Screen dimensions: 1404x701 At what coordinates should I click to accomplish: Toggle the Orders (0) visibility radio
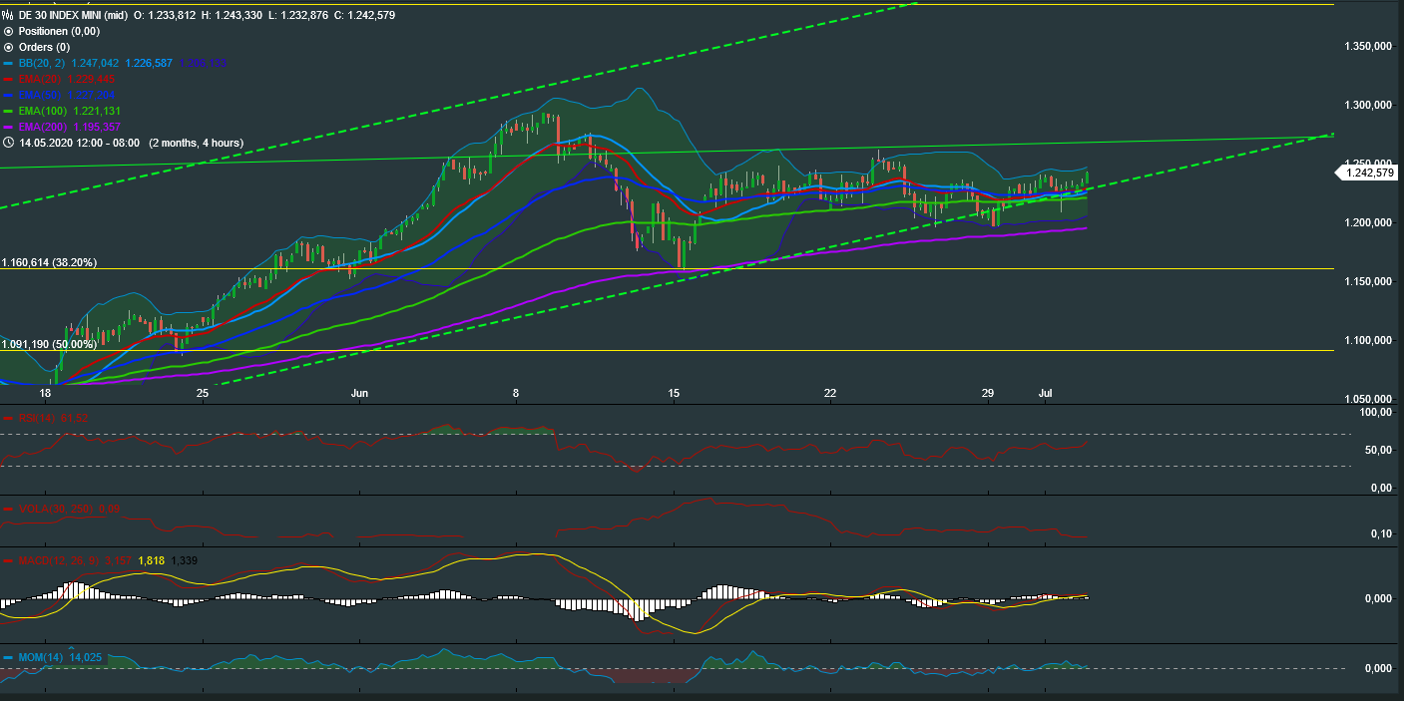(8, 47)
